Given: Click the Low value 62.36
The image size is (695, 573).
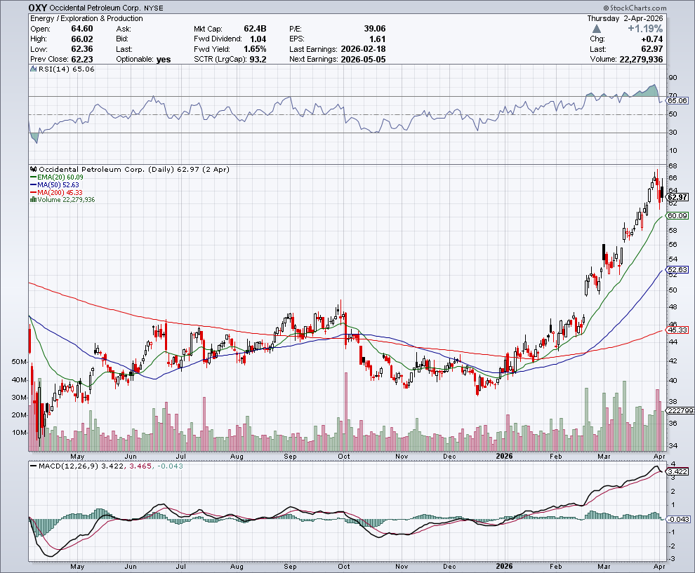Looking at the screenshot, I should click(x=82, y=49).
